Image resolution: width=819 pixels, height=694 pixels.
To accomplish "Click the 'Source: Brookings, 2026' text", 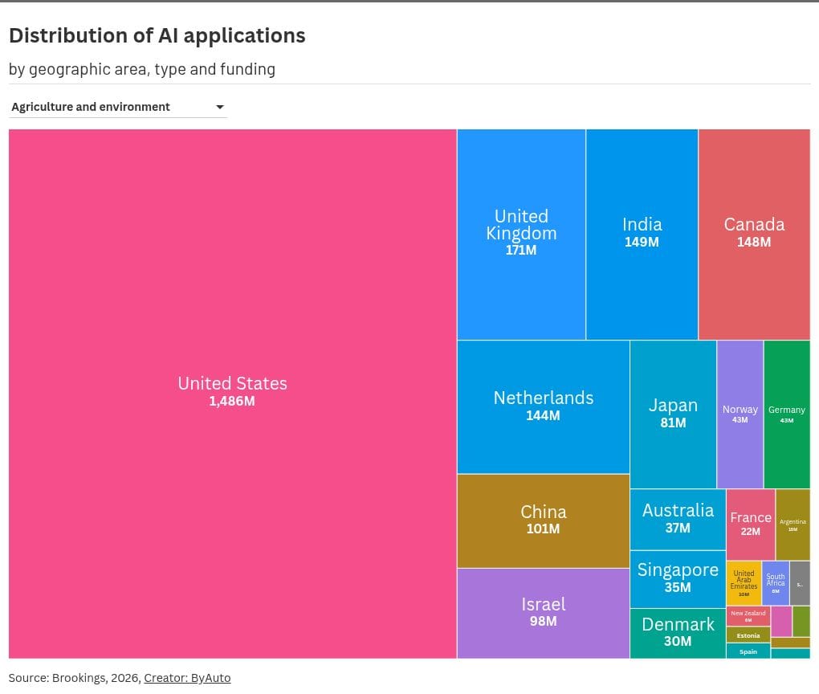I will pyautogui.click(x=74, y=678).
